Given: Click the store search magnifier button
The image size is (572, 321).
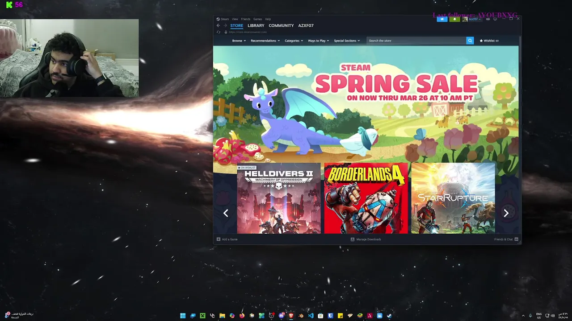Looking at the screenshot, I should click(470, 41).
